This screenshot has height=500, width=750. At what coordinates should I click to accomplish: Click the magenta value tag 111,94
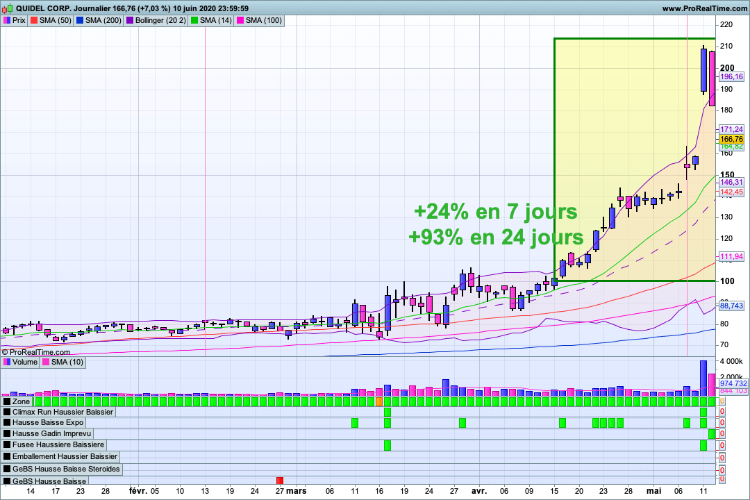731,256
